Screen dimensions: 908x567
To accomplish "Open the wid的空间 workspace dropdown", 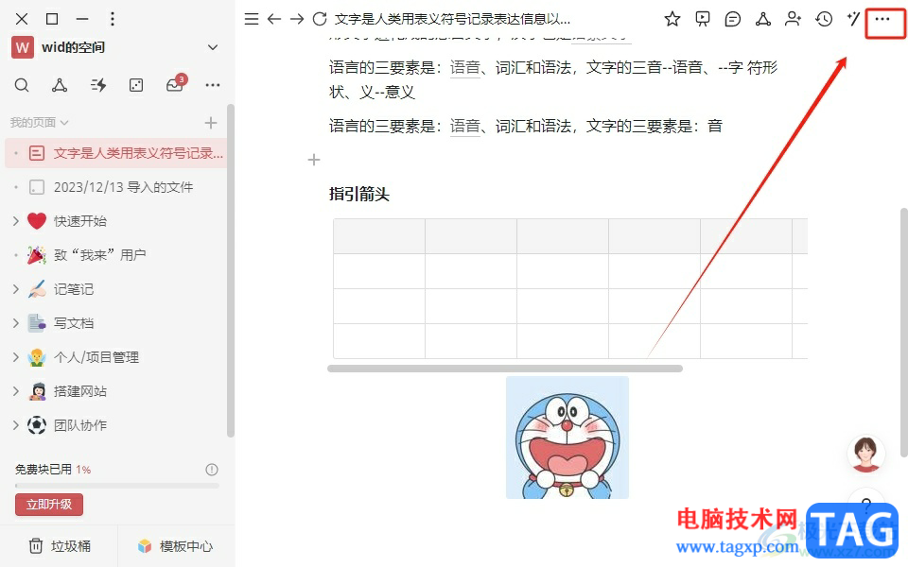I will [x=213, y=47].
